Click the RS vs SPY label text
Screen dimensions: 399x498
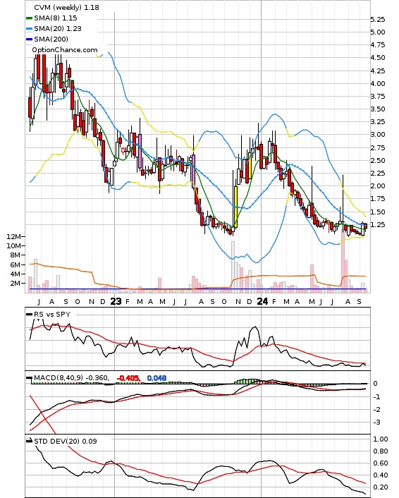tap(52, 315)
